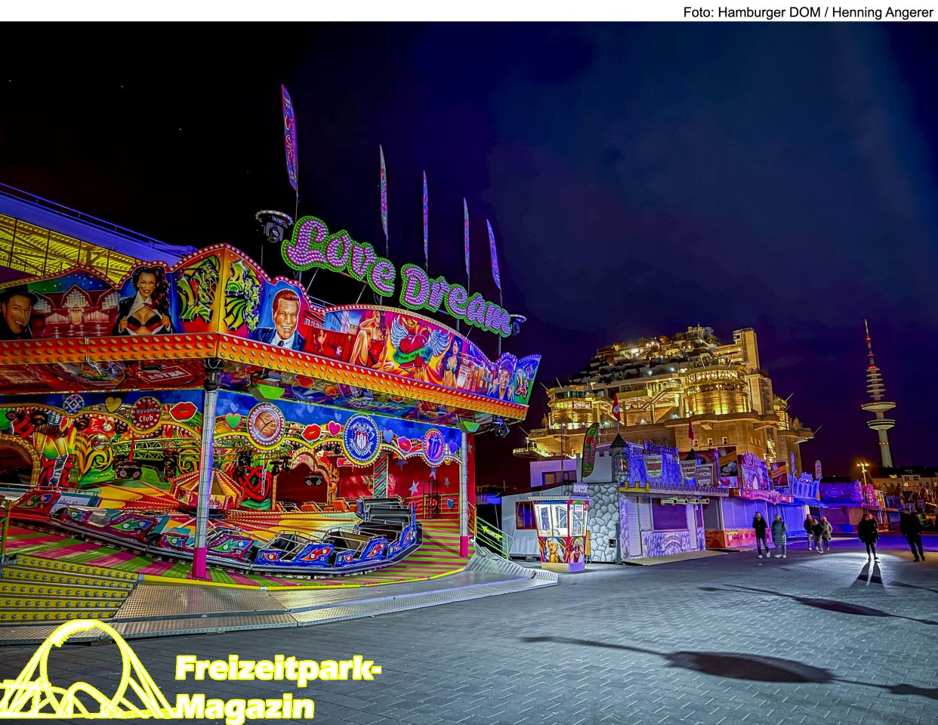Click the blue round emblem on ride
Screen dimensions: 938x725
pos(361,439)
